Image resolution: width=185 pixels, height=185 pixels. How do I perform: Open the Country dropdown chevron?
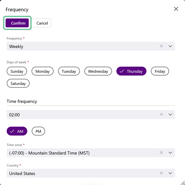point(170,173)
